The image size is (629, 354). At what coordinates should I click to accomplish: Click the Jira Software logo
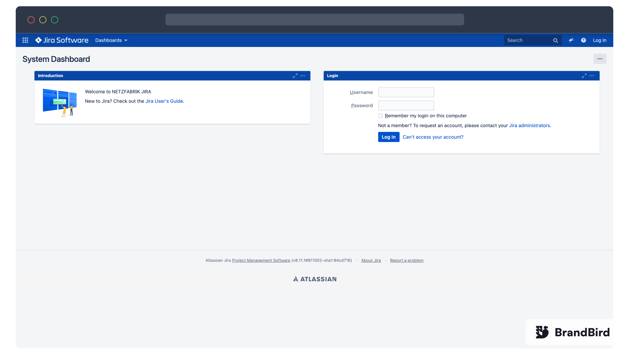62,40
